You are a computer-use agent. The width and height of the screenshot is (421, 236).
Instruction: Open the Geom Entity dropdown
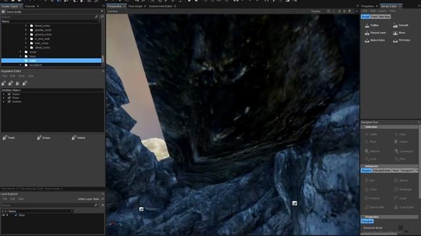(x=102, y=12)
